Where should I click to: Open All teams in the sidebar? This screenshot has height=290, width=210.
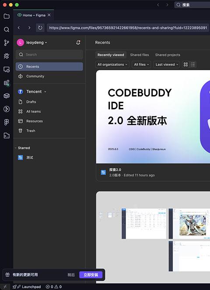click(49, 111)
